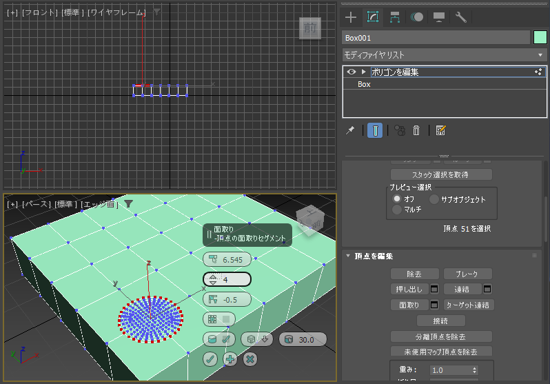Viewport: 550px width, 384px height.
Task: Select the オフ preview radio button
Action: pyautogui.click(x=397, y=199)
